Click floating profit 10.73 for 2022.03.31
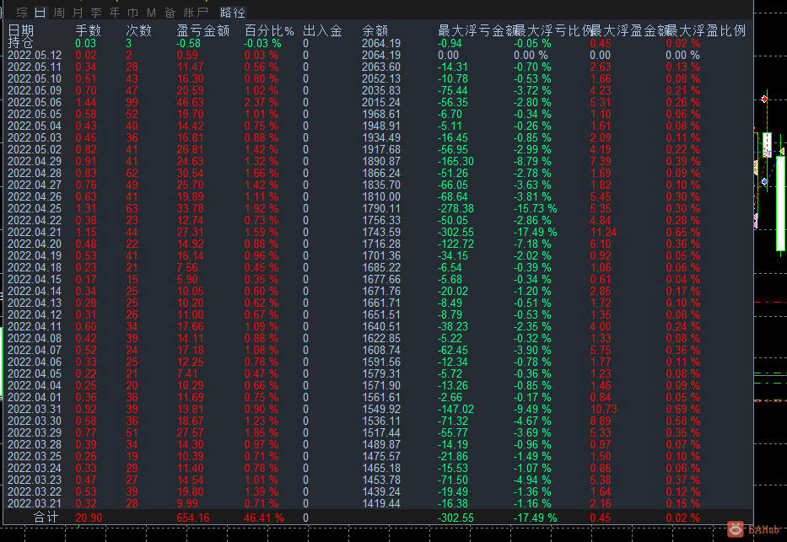 tap(603, 409)
